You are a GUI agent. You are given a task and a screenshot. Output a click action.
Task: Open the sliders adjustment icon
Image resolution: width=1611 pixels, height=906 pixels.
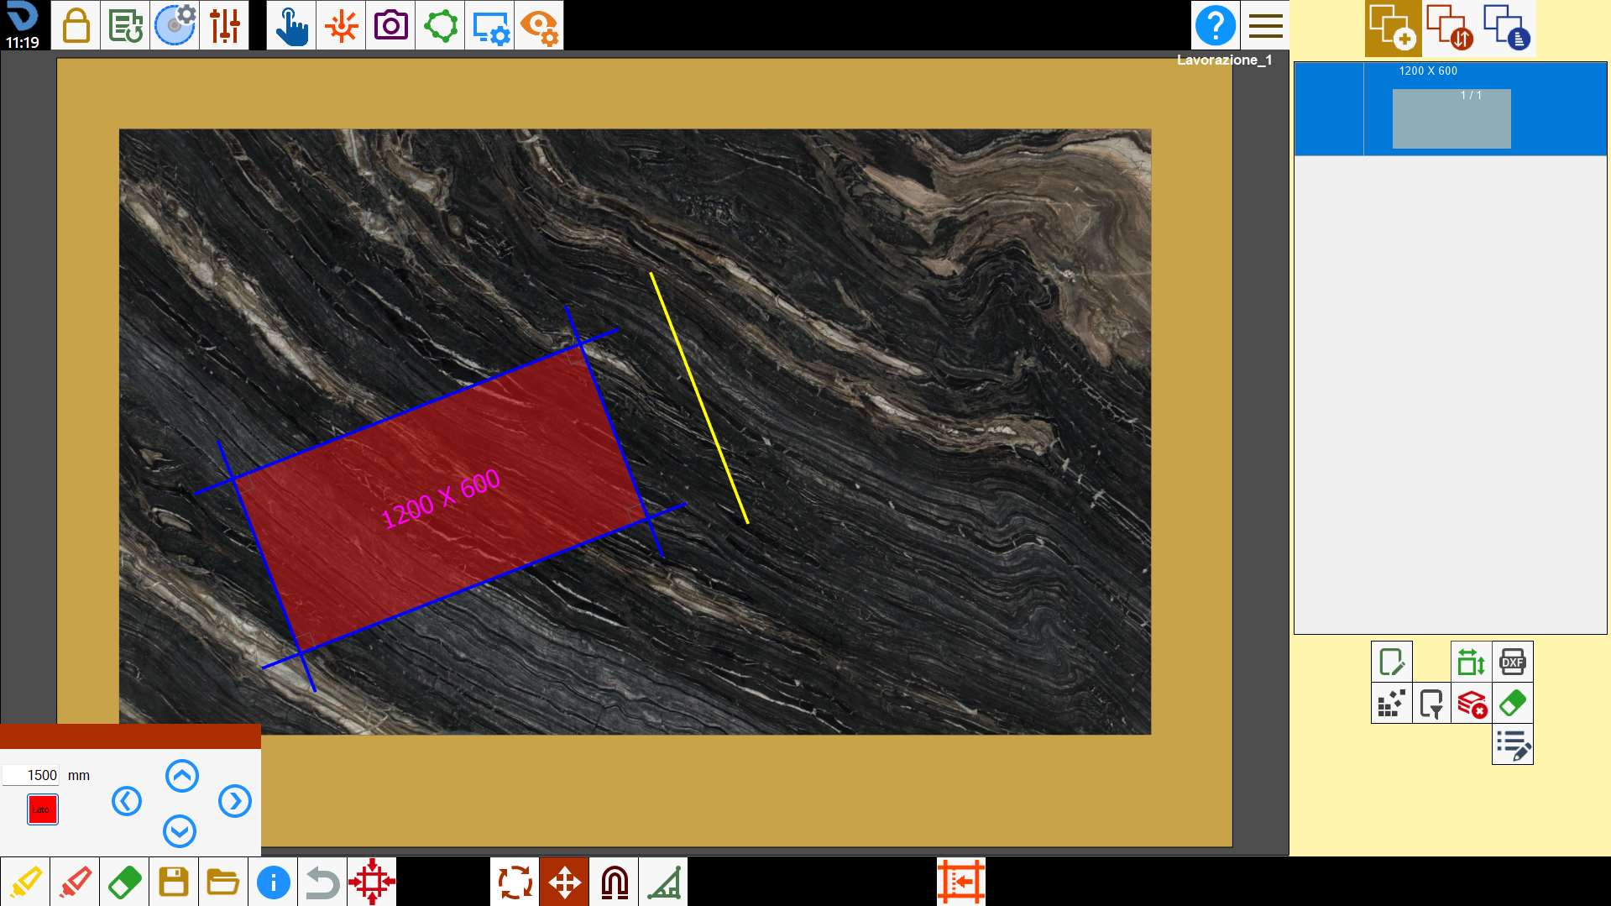tap(224, 26)
